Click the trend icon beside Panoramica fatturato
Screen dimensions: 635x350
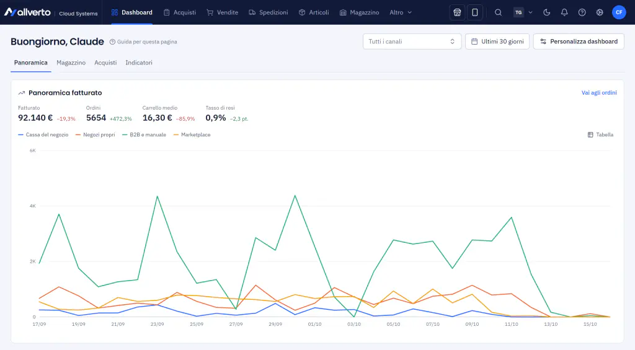tap(22, 93)
